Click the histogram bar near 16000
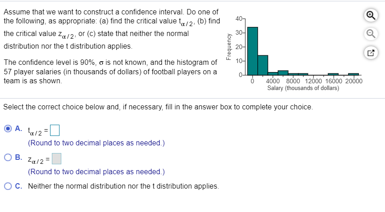385x212 pixels. (333, 74)
